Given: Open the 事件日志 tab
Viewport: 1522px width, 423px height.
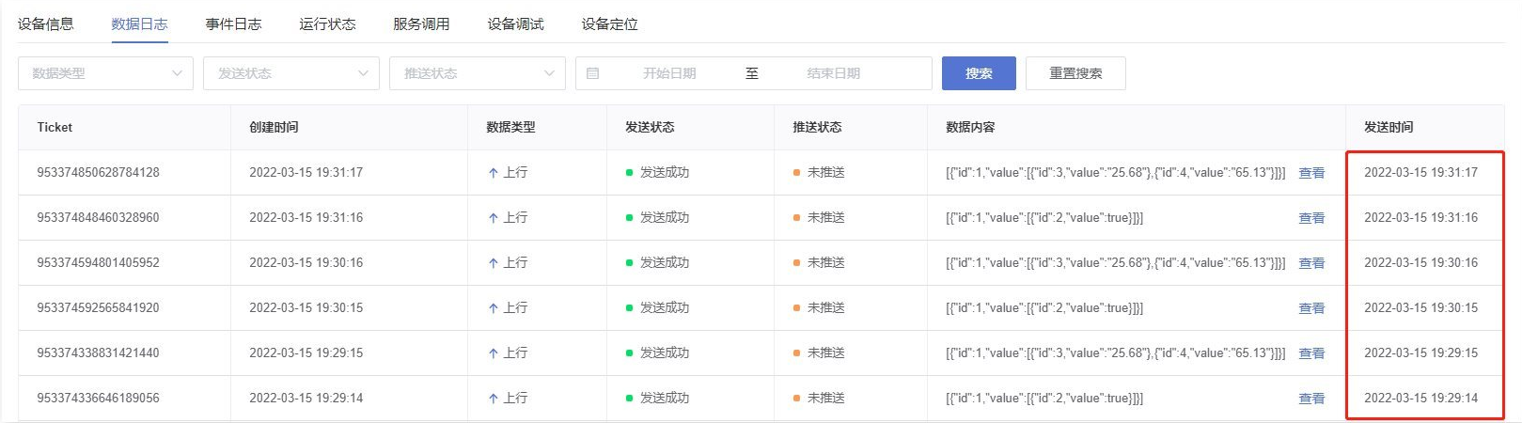Looking at the screenshot, I should tap(234, 24).
